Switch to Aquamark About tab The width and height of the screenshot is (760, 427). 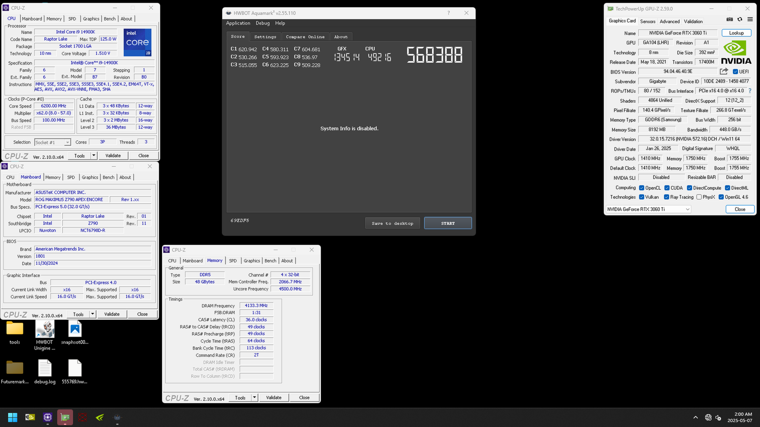coord(341,37)
